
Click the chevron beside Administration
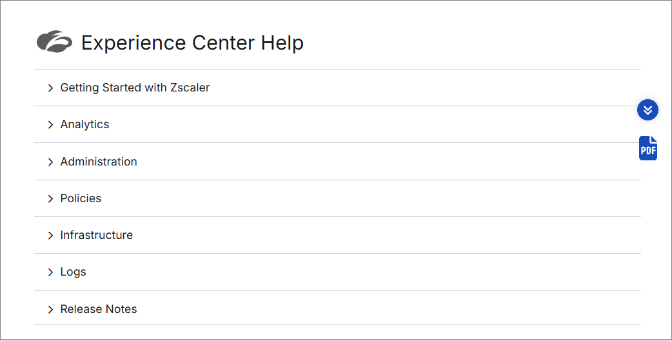point(50,162)
